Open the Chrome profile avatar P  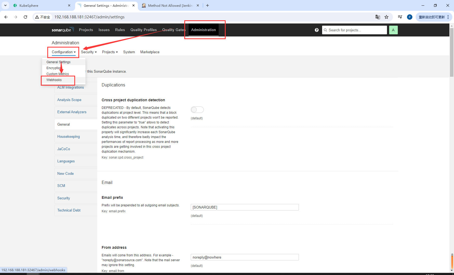[x=410, y=17]
